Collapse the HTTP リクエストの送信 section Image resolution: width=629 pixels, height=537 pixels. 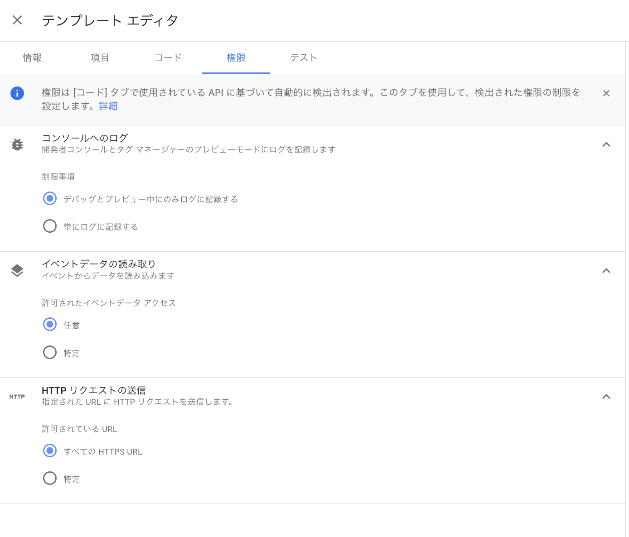(x=606, y=396)
